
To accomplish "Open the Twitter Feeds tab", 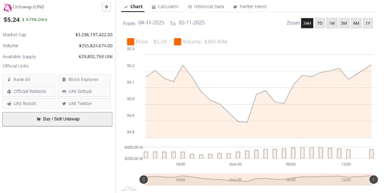I will click(251, 7).
